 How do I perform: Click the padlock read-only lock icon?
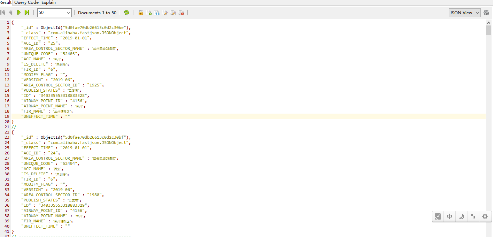coord(140,13)
